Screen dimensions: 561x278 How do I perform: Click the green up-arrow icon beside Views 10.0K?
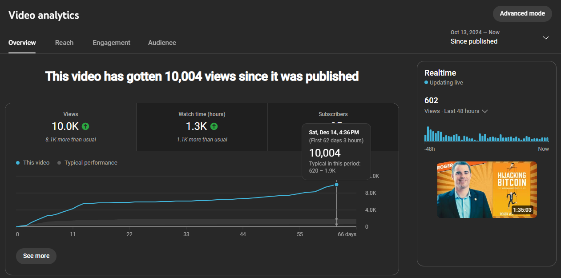click(x=86, y=126)
